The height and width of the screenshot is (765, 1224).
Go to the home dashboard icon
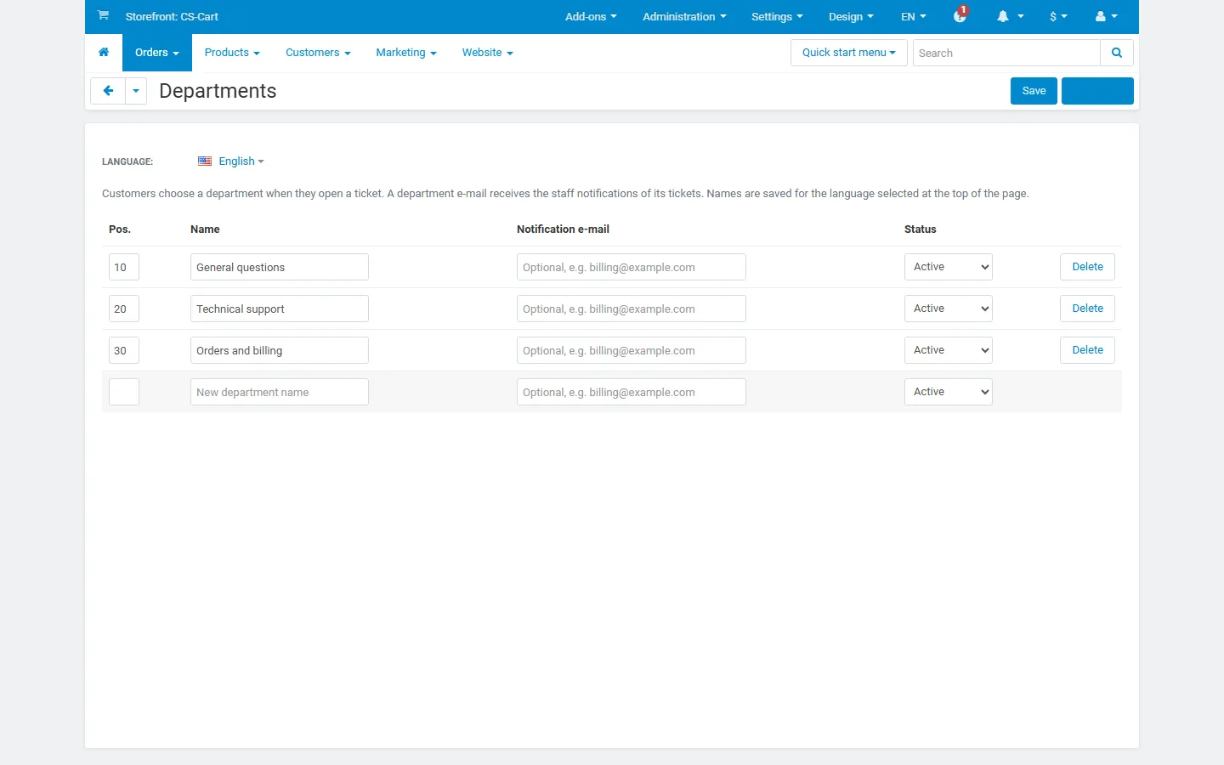click(x=104, y=53)
